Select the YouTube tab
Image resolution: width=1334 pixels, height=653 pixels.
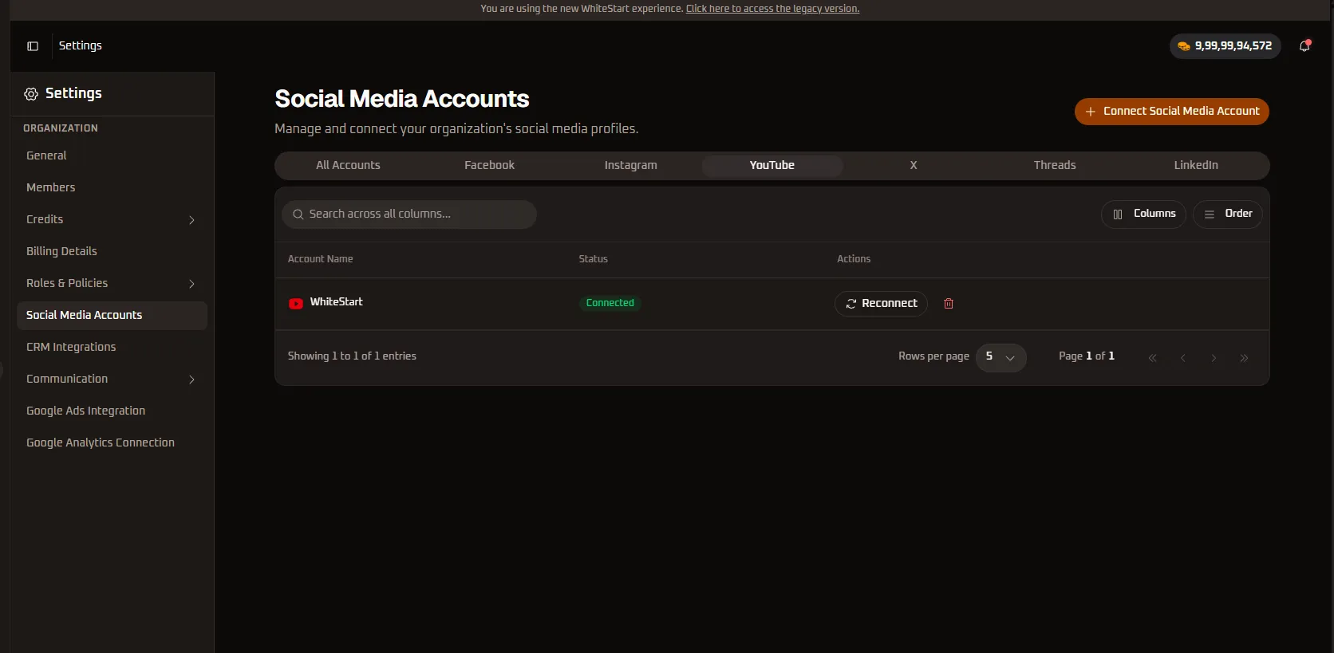click(772, 166)
